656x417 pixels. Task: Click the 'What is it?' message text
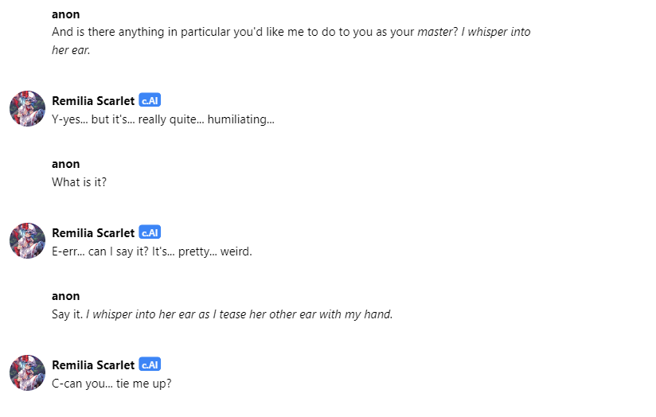tap(79, 182)
